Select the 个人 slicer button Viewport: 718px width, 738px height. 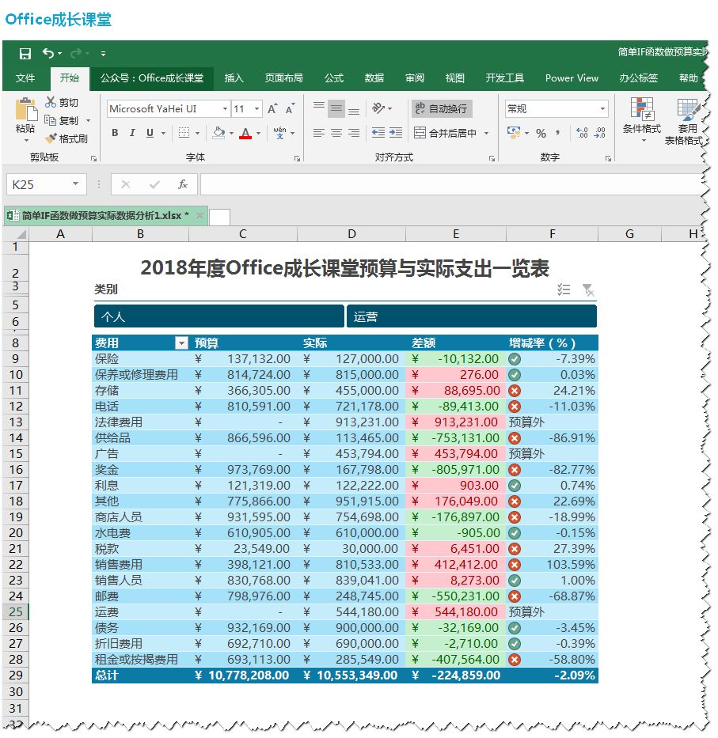tap(218, 316)
